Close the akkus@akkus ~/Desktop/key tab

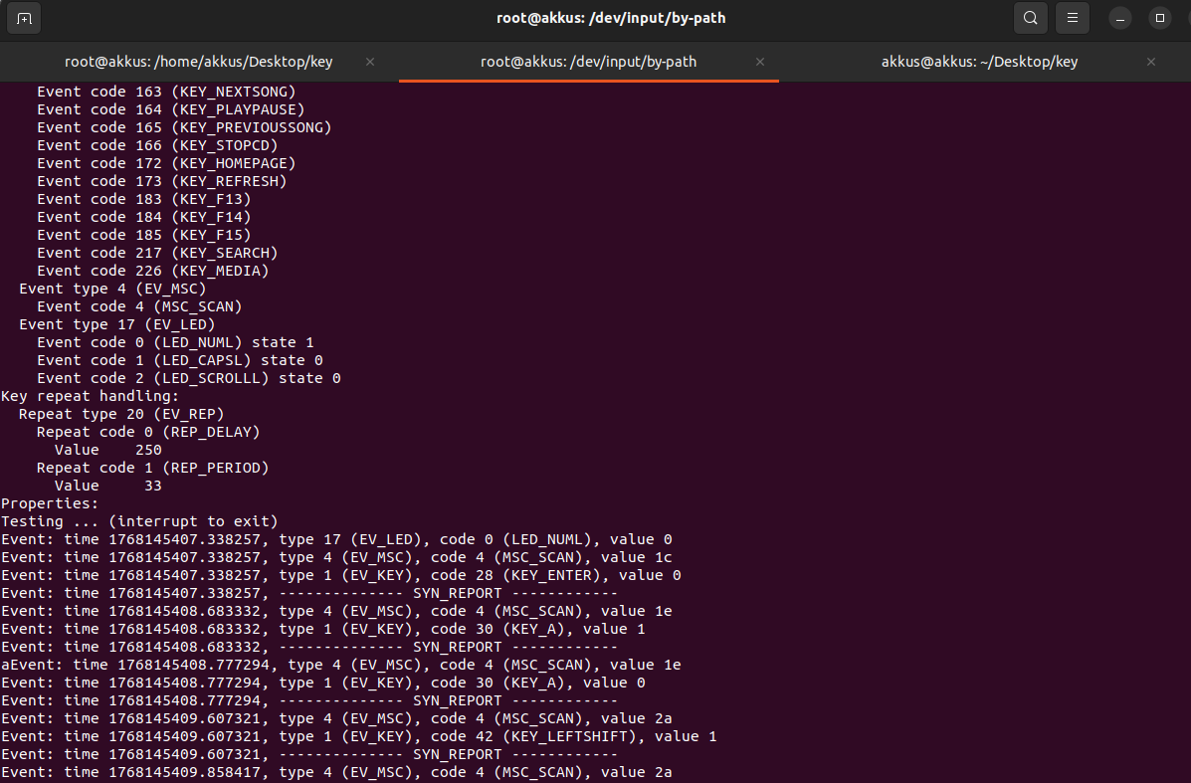click(x=1151, y=62)
